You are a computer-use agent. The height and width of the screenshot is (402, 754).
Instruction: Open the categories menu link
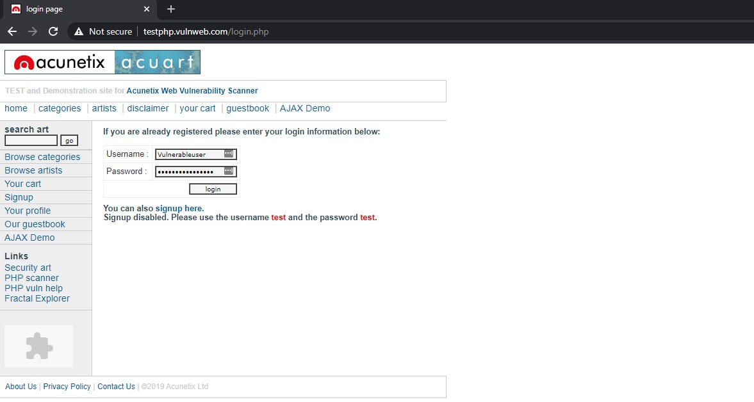click(x=60, y=109)
